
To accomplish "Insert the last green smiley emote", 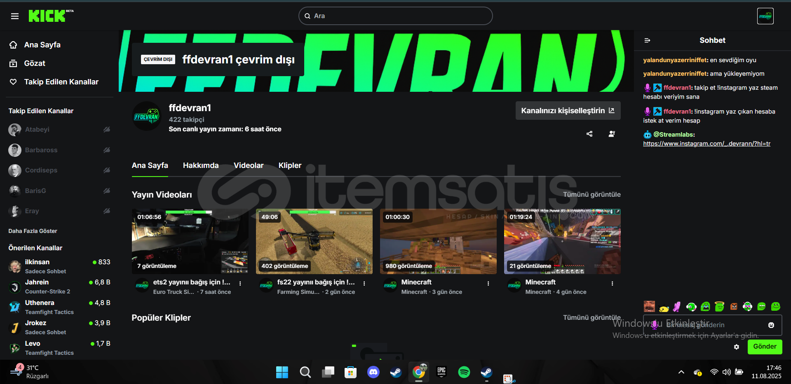I will click(x=776, y=306).
